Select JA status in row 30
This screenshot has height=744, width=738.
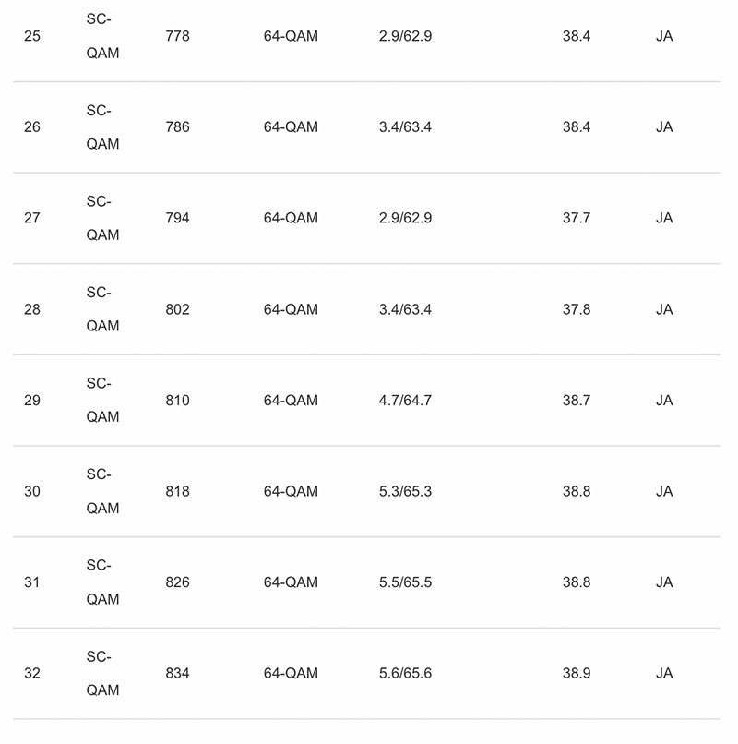664,491
